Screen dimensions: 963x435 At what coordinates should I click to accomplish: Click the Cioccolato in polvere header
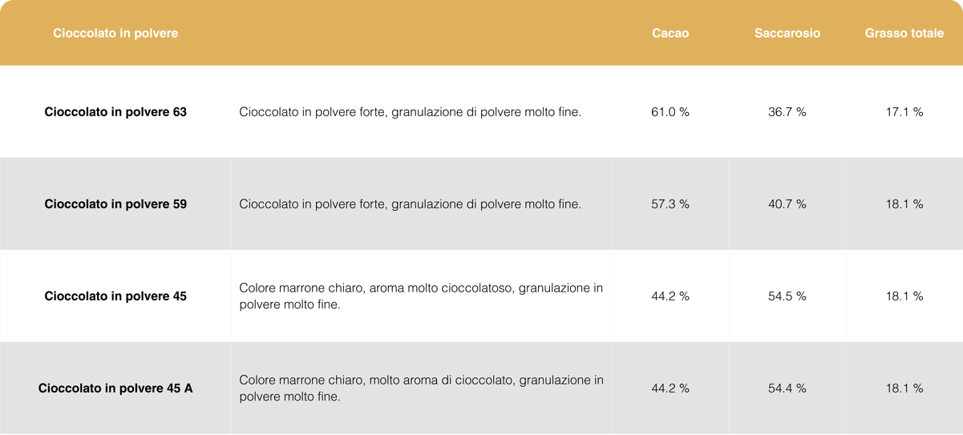click(x=115, y=33)
